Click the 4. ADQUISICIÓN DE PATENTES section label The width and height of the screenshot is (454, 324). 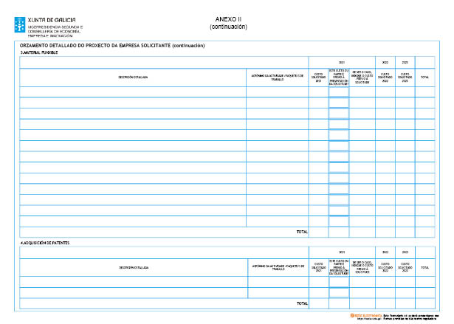45,243
